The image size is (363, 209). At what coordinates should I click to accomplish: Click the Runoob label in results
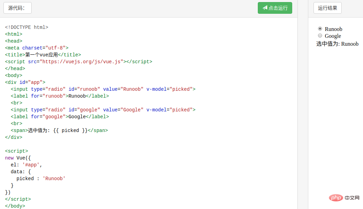[333, 29]
